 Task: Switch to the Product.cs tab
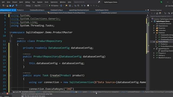[x=20, y=10]
